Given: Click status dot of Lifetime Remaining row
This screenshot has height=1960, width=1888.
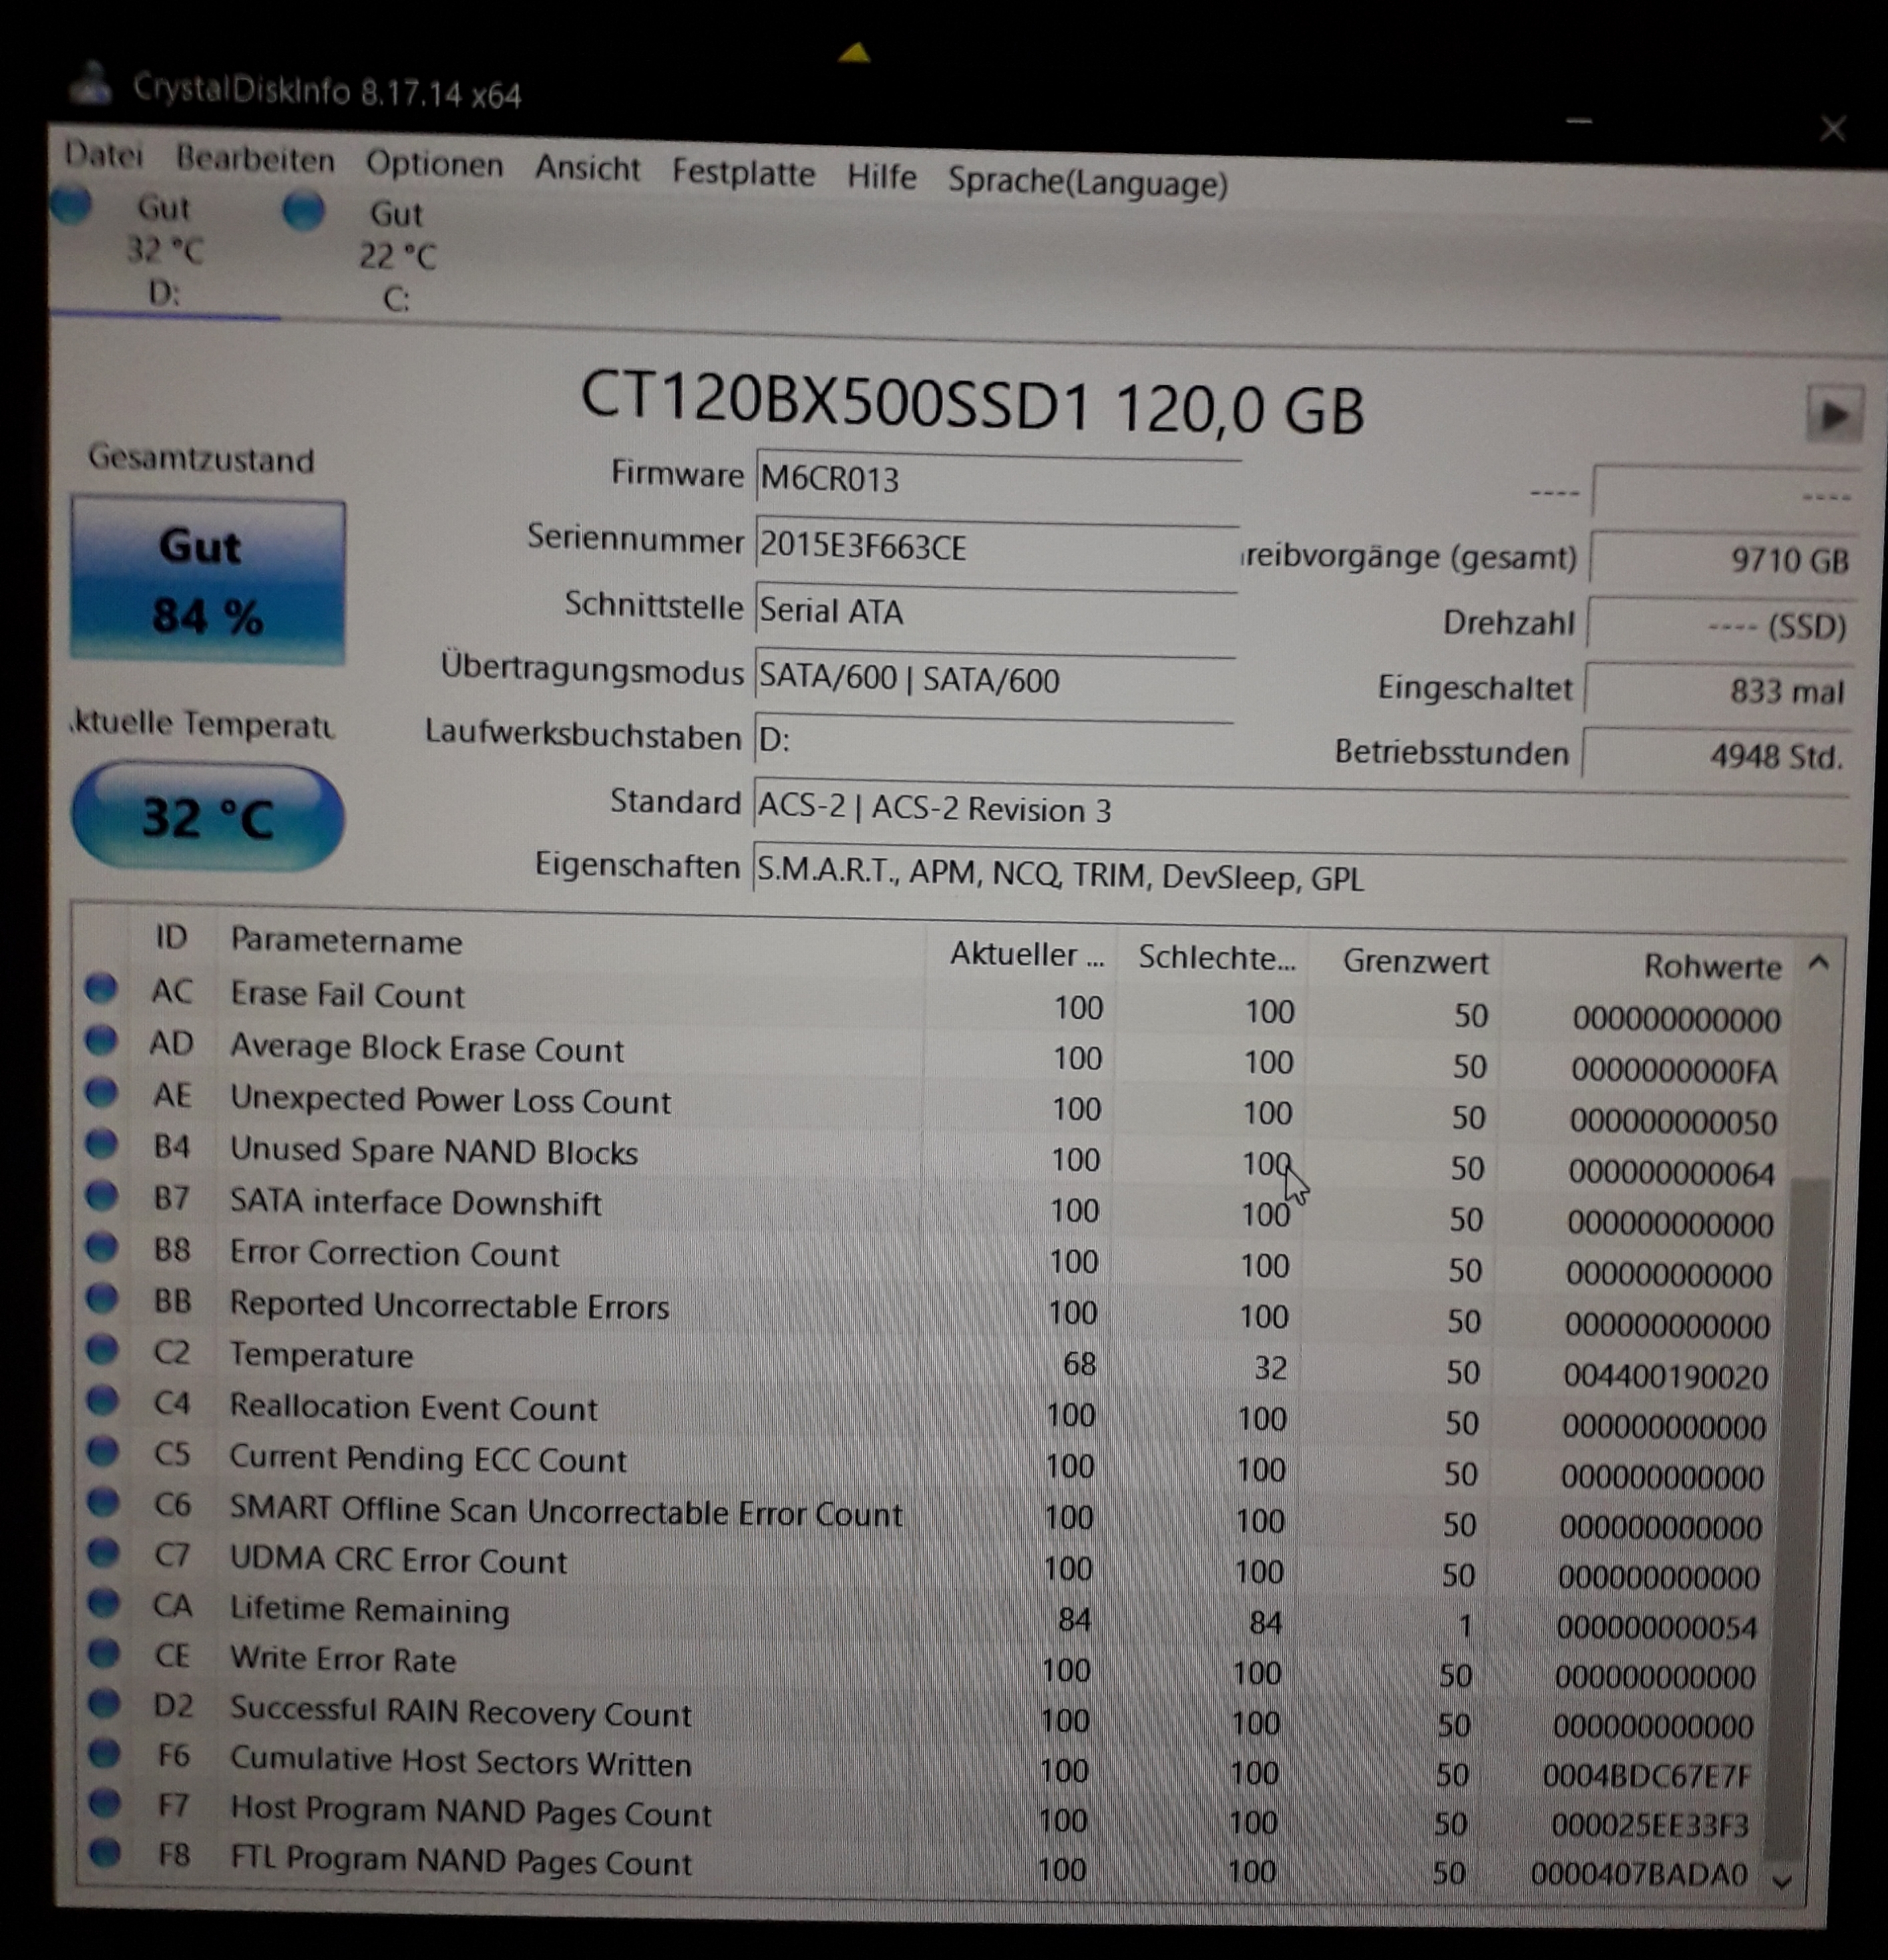Looking at the screenshot, I should (x=103, y=1602).
